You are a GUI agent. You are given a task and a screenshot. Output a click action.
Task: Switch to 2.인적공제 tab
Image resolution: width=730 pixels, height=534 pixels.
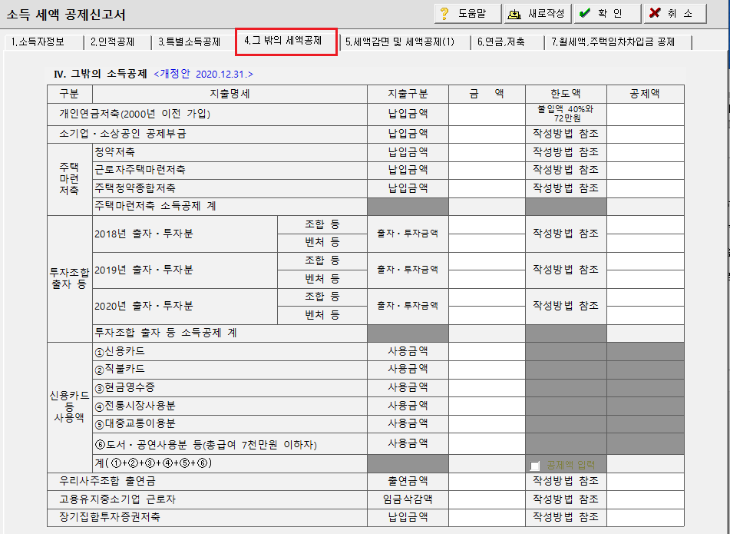(113, 42)
